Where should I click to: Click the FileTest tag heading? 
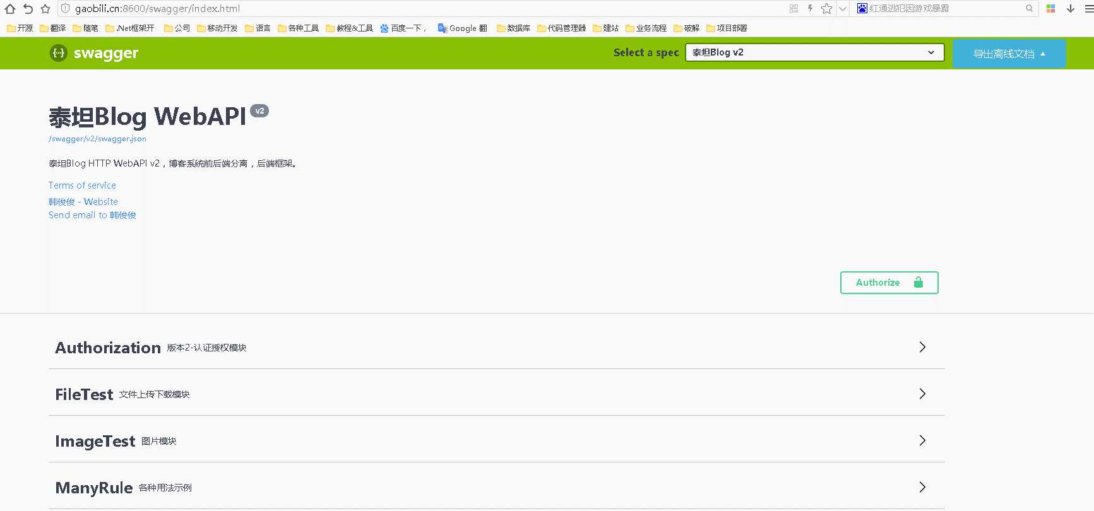coord(84,394)
